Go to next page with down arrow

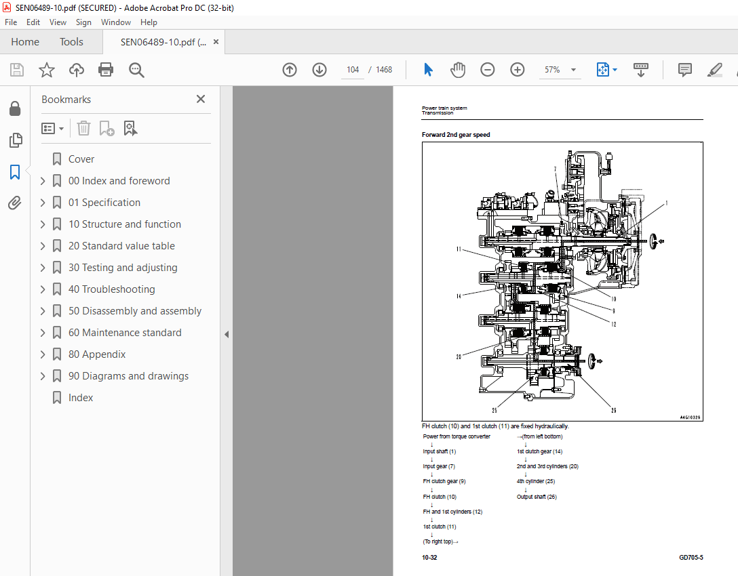[319, 69]
